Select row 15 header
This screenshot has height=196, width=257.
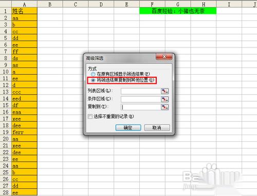click(x=6, y=105)
